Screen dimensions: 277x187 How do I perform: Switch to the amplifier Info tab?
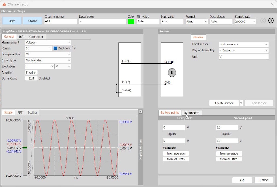(22, 37)
